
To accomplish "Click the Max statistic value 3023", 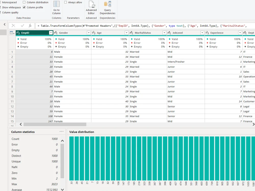I will pos(54,184).
